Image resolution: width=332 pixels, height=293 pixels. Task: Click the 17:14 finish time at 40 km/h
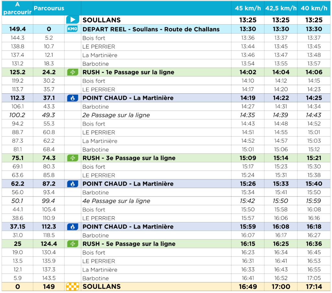pos(314,287)
